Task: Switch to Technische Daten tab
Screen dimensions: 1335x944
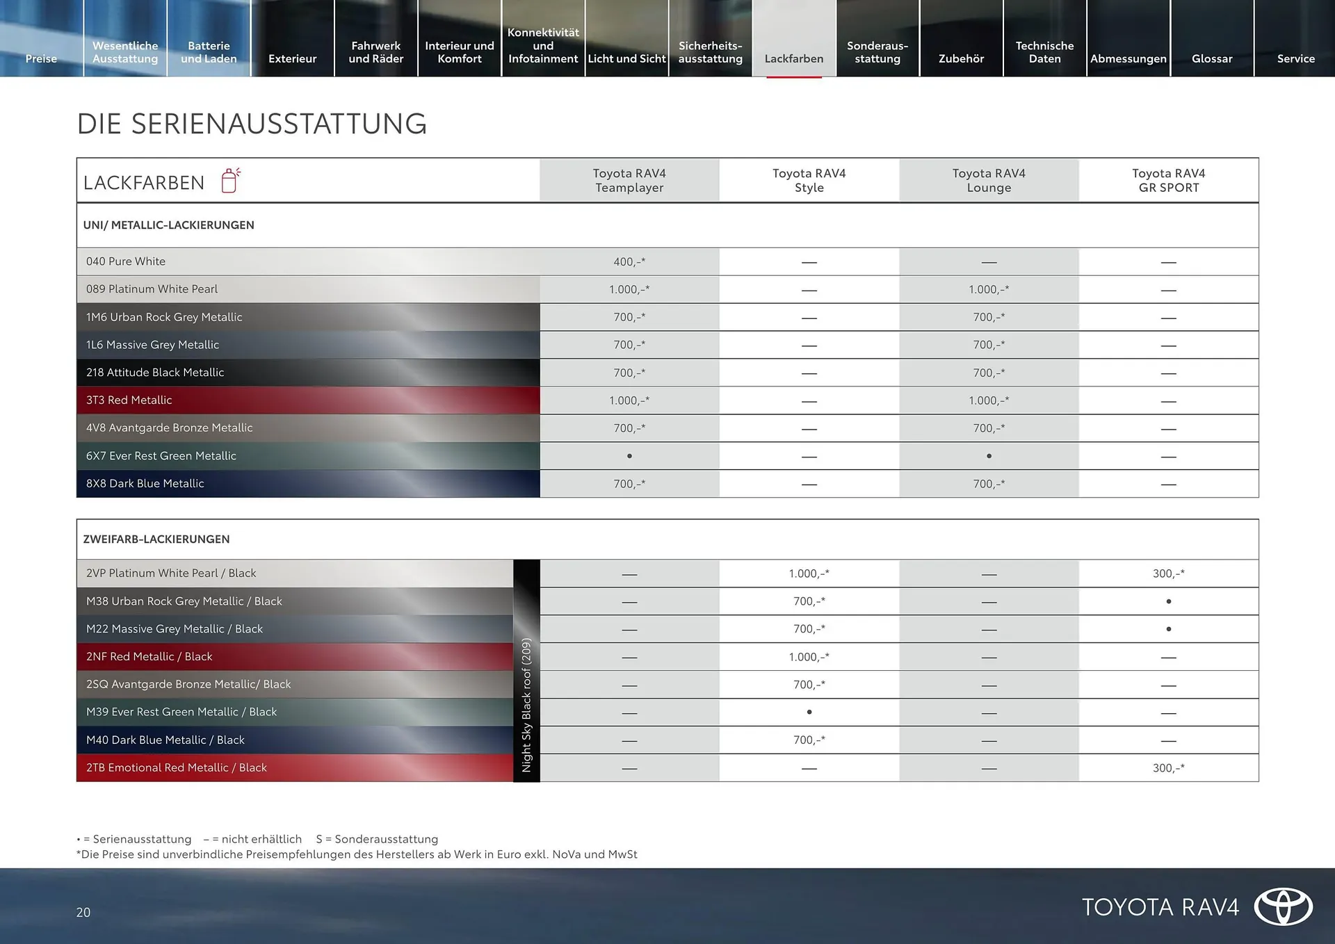Action: (1044, 52)
